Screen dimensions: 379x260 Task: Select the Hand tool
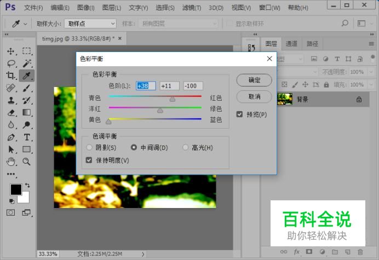pos(10,161)
